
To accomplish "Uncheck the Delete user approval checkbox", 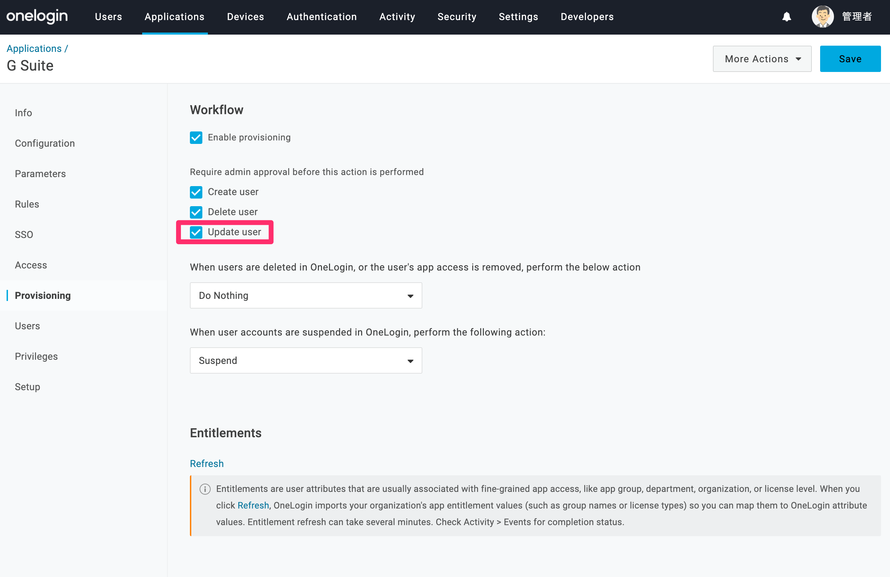I will pyautogui.click(x=196, y=212).
